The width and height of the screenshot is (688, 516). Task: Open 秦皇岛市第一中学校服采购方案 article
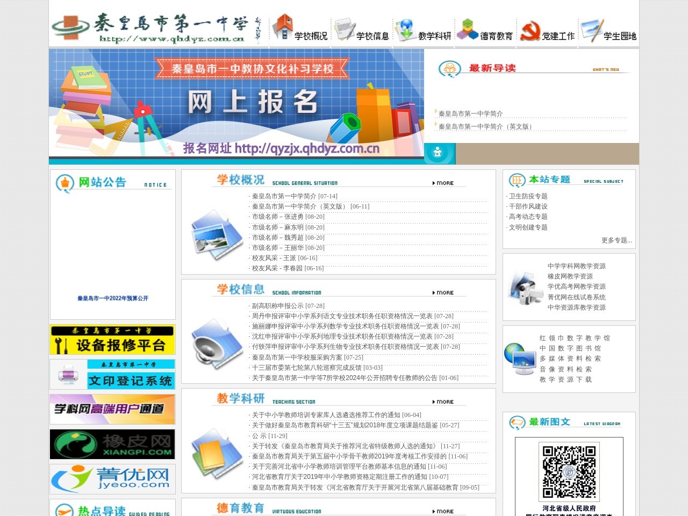click(297, 357)
